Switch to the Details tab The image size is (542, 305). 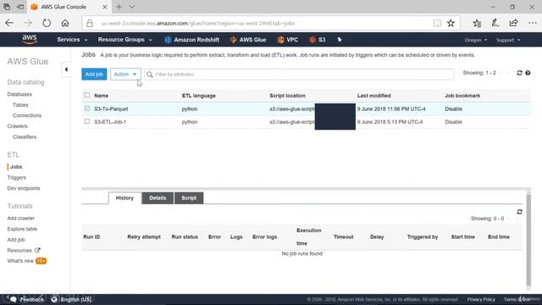click(x=158, y=197)
